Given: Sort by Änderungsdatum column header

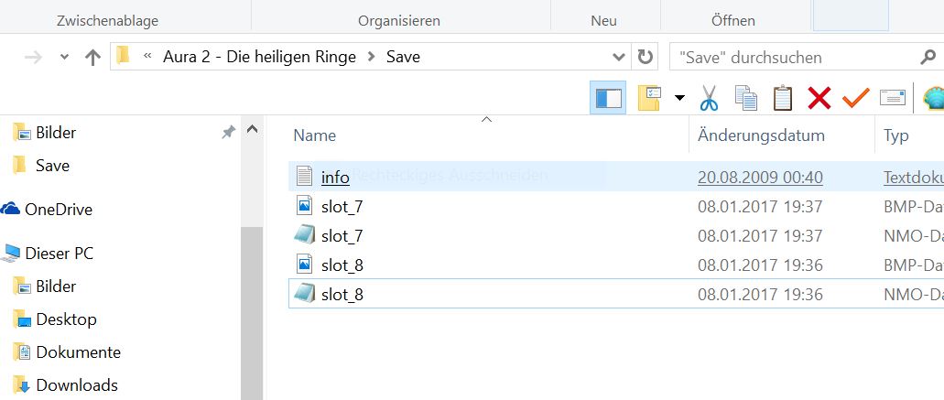Looking at the screenshot, I should coord(761,135).
